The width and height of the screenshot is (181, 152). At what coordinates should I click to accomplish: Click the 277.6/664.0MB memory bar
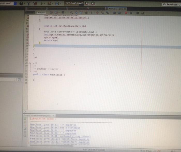coord(74,3)
